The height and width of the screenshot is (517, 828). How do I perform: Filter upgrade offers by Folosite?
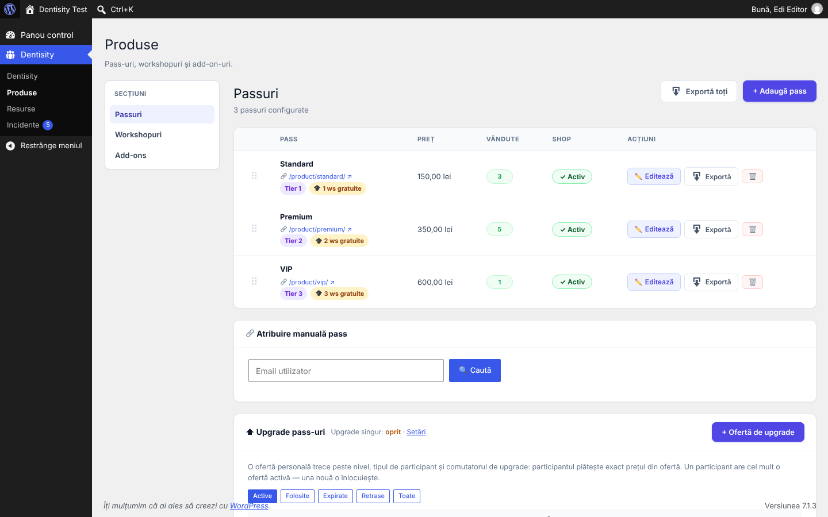click(297, 496)
